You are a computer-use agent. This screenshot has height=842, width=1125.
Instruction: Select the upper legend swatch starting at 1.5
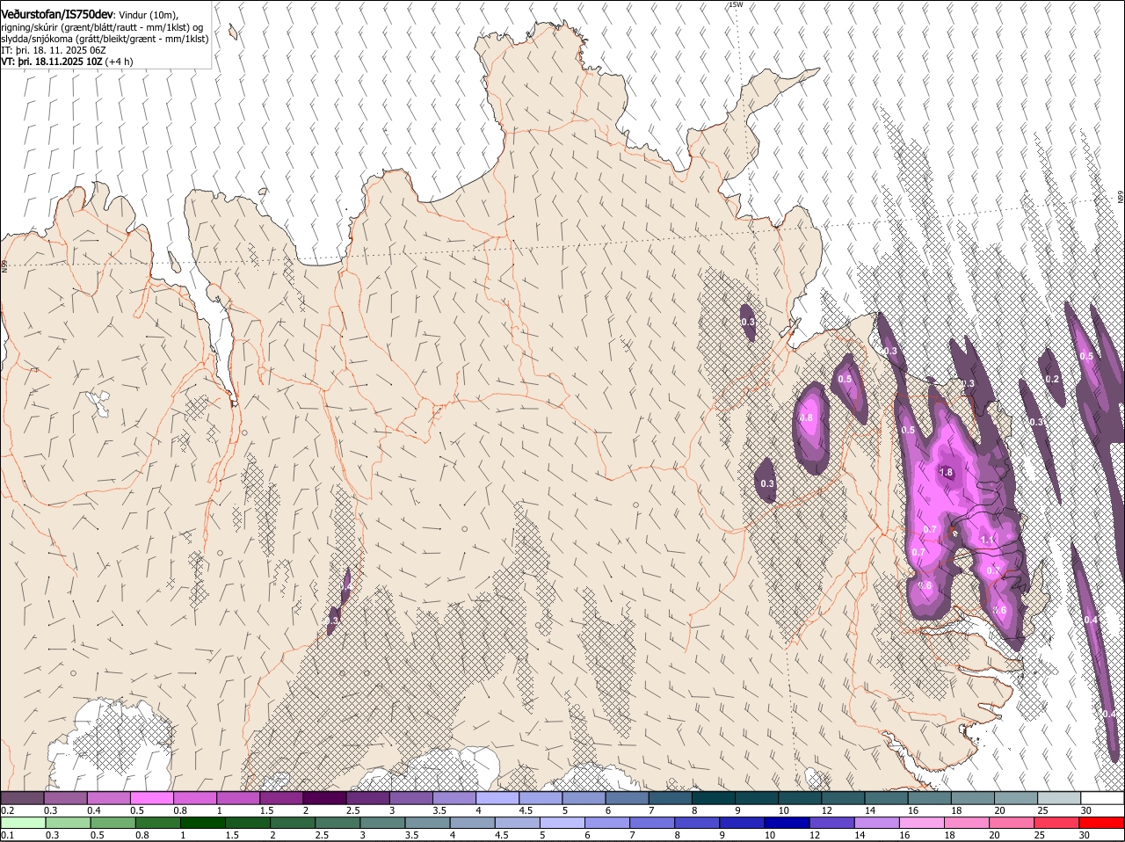pos(281,798)
